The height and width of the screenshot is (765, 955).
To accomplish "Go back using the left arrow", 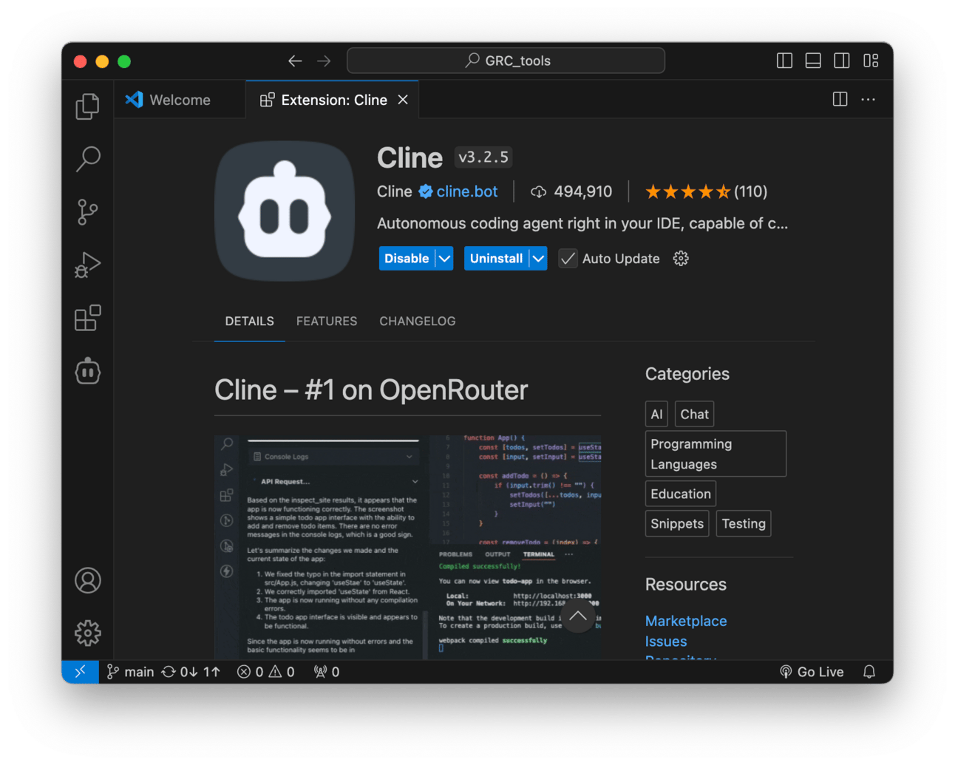I will (295, 61).
